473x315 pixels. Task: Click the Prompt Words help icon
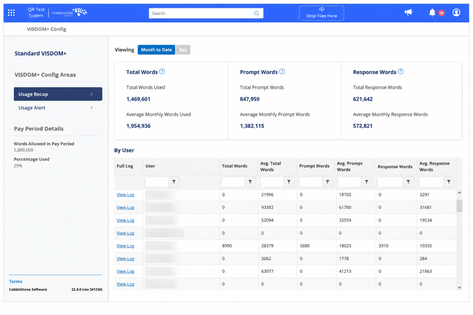coord(282,71)
